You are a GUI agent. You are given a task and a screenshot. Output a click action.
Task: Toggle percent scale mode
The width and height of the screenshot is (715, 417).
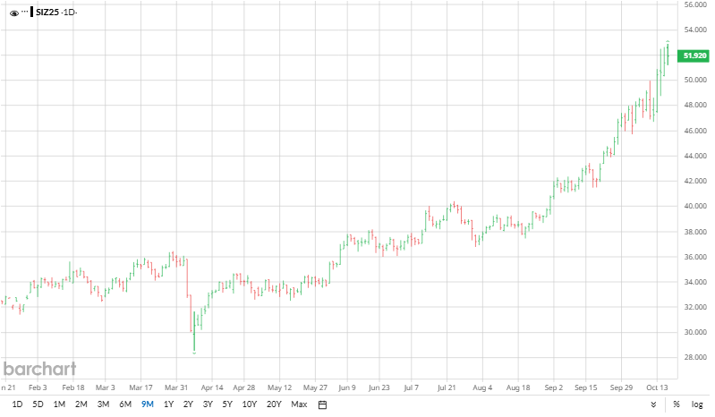click(x=677, y=404)
